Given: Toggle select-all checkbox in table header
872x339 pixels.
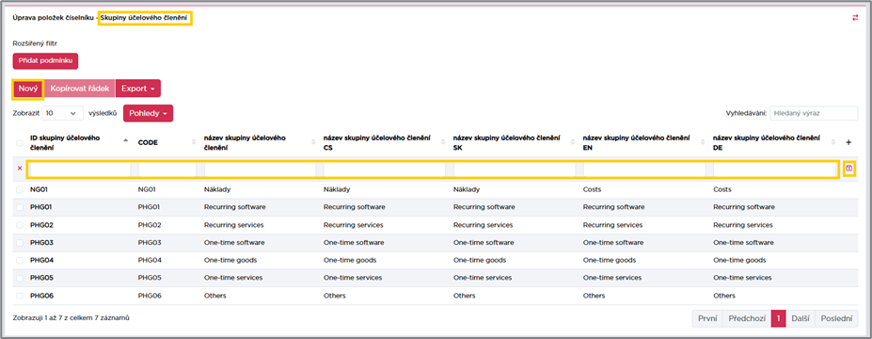Looking at the screenshot, I should tap(20, 143).
